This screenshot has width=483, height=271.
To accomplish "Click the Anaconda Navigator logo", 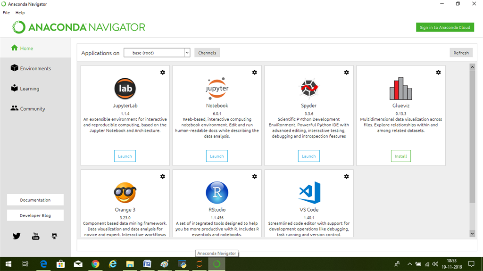I will (79, 27).
